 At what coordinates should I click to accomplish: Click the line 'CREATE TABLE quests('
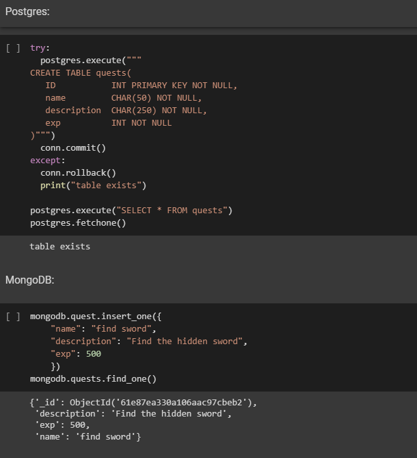pyautogui.click(x=81, y=73)
